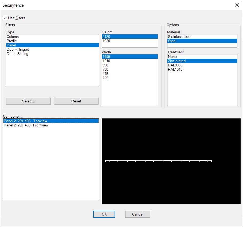Choose Door - Sliding type
243x227 pixels.
click(x=52, y=54)
